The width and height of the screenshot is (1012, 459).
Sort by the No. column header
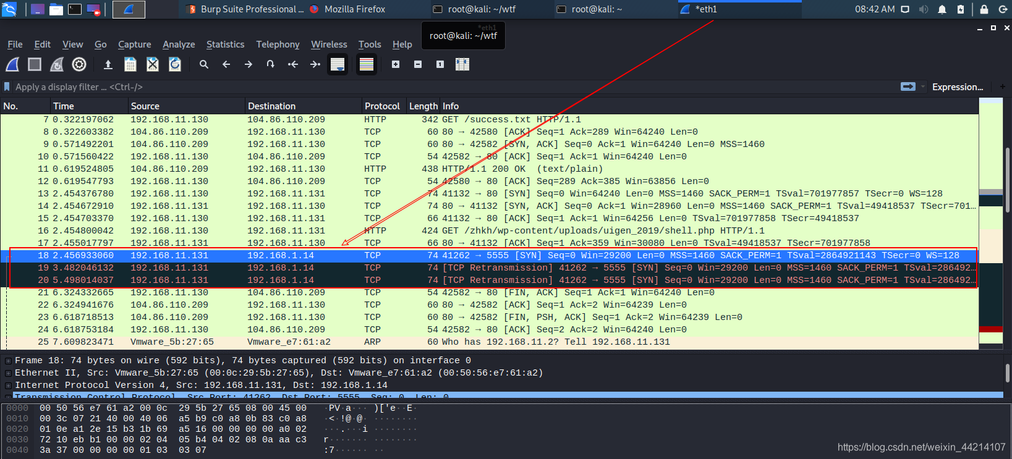[x=25, y=106]
